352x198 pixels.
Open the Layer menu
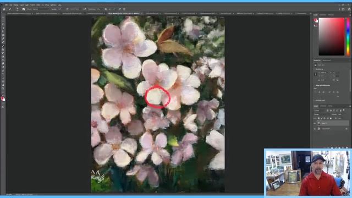click(22, 5)
